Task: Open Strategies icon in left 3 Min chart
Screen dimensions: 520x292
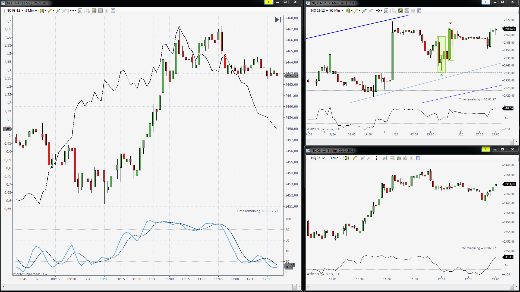Action: tap(107, 11)
